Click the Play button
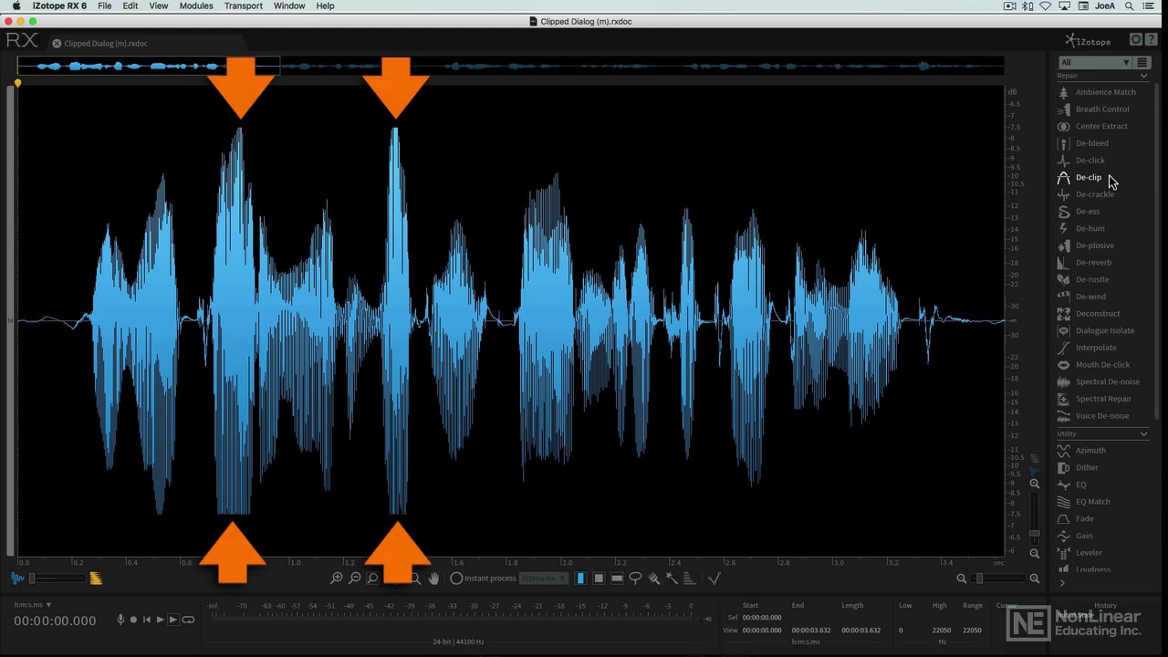Viewport: 1168px width, 657px height. coord(160,620)
